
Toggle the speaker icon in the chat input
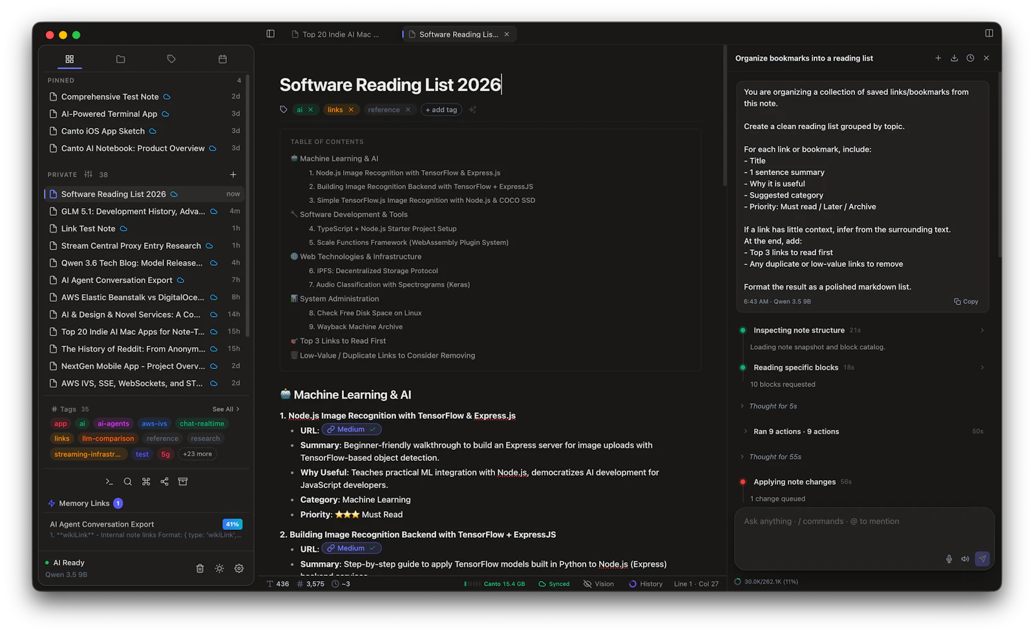pos(965,559)
